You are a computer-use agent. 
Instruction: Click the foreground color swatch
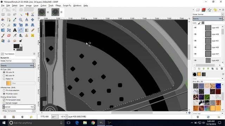click(17, 46)
